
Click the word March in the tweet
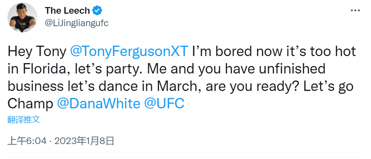pyautogui.click(x=179, y=86)
